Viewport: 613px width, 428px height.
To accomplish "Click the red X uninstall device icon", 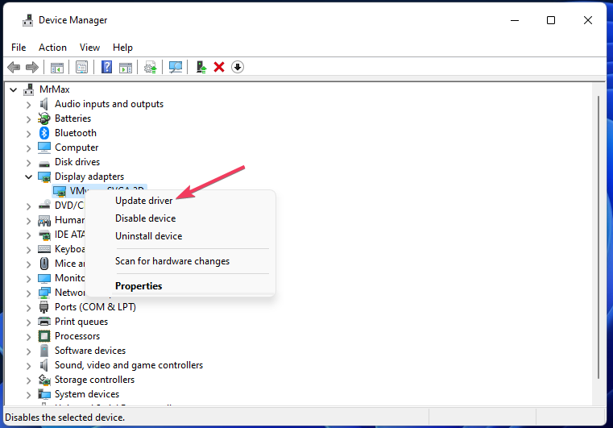I will tap(218, 67).
